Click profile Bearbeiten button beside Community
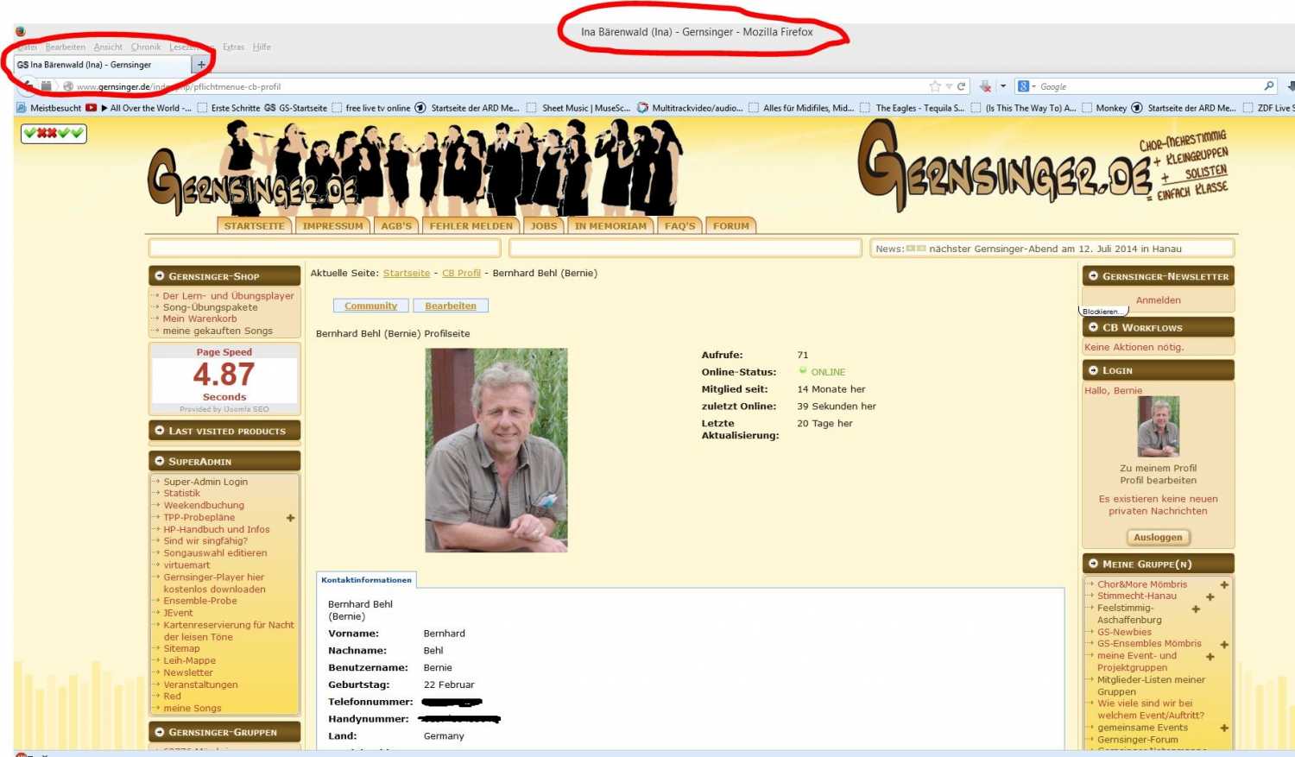This screenshot has height=757, width=1295. click(451, 306)
